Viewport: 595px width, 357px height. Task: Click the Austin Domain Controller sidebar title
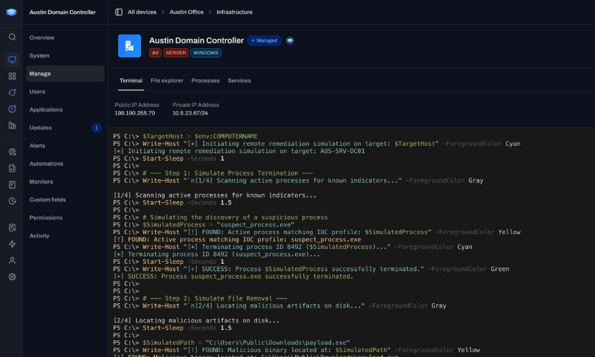point(62,12)
